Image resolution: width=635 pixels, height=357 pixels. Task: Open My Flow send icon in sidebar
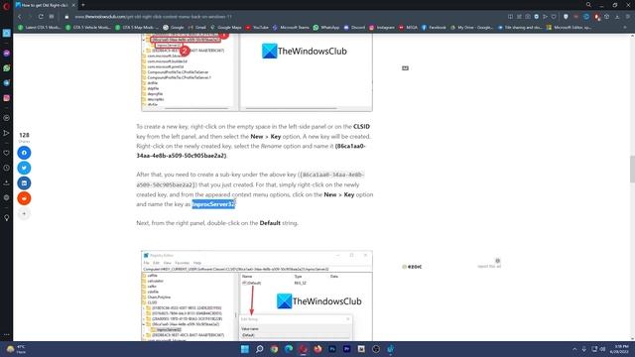pyautogui.click(x=7, y=133)
